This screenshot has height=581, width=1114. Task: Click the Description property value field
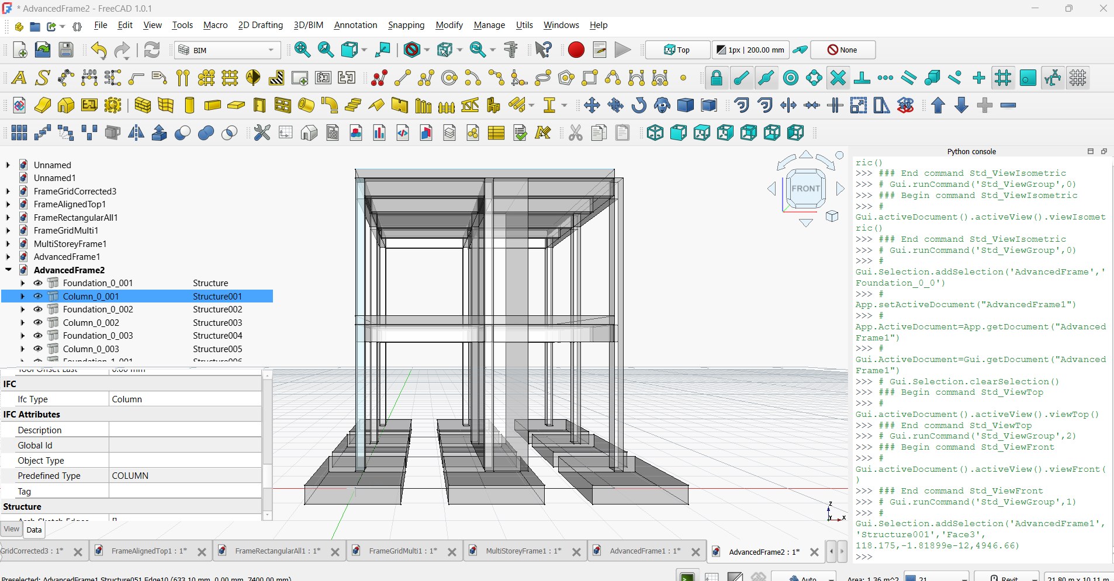click(x=185, y=430)
